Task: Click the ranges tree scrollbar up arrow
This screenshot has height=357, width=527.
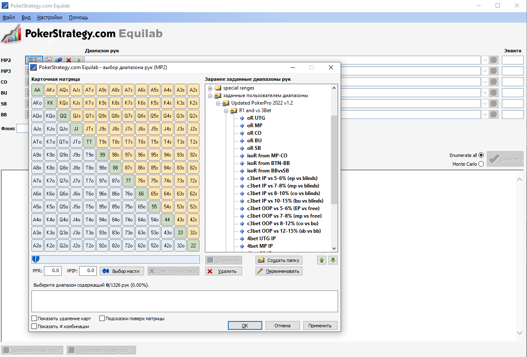Action: click(x=334, y=88)
